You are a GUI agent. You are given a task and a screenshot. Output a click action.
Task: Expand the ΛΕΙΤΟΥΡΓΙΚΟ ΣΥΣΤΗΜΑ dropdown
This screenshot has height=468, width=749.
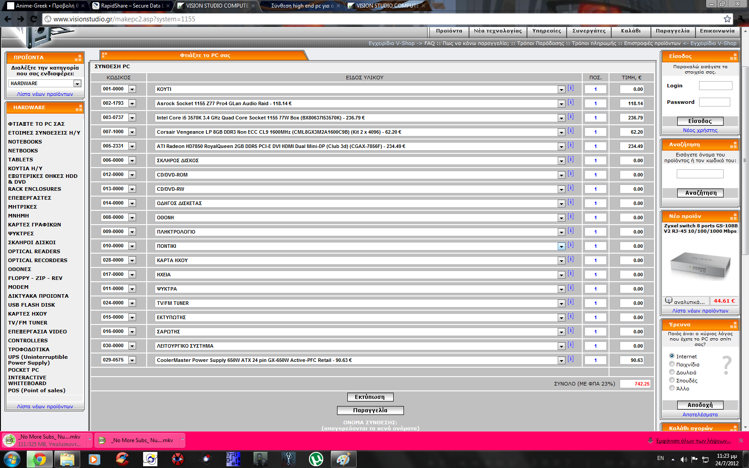[x=561, y=346]
